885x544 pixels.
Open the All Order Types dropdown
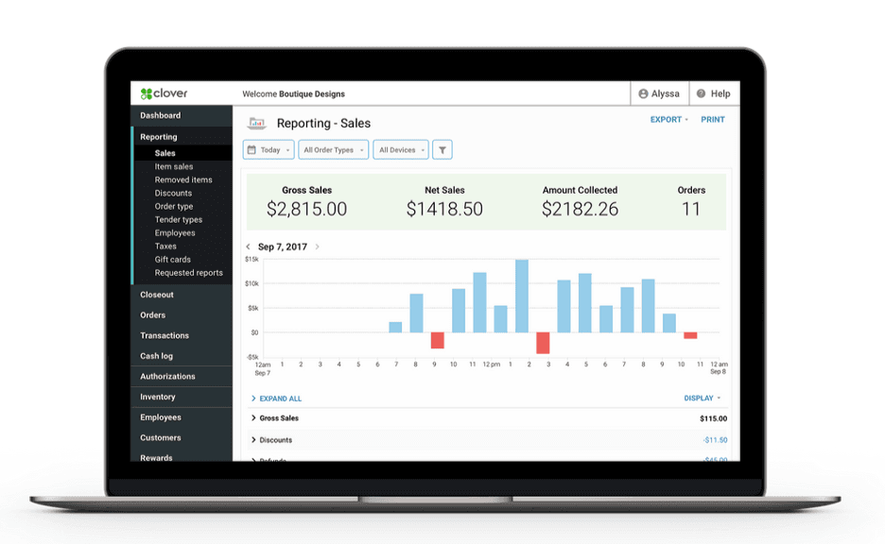click(333, 150)
